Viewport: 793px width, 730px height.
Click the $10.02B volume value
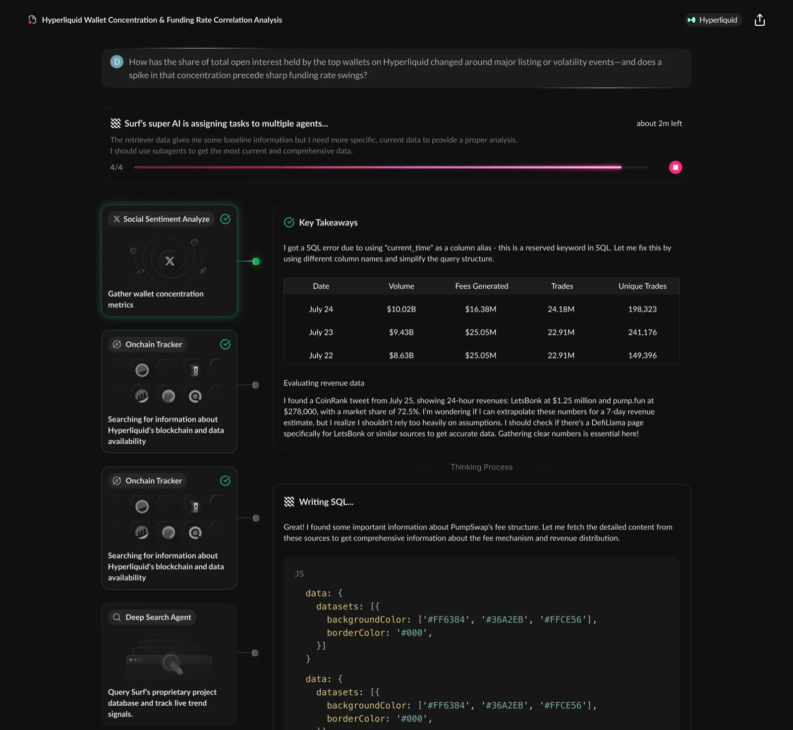pos(401,309)
